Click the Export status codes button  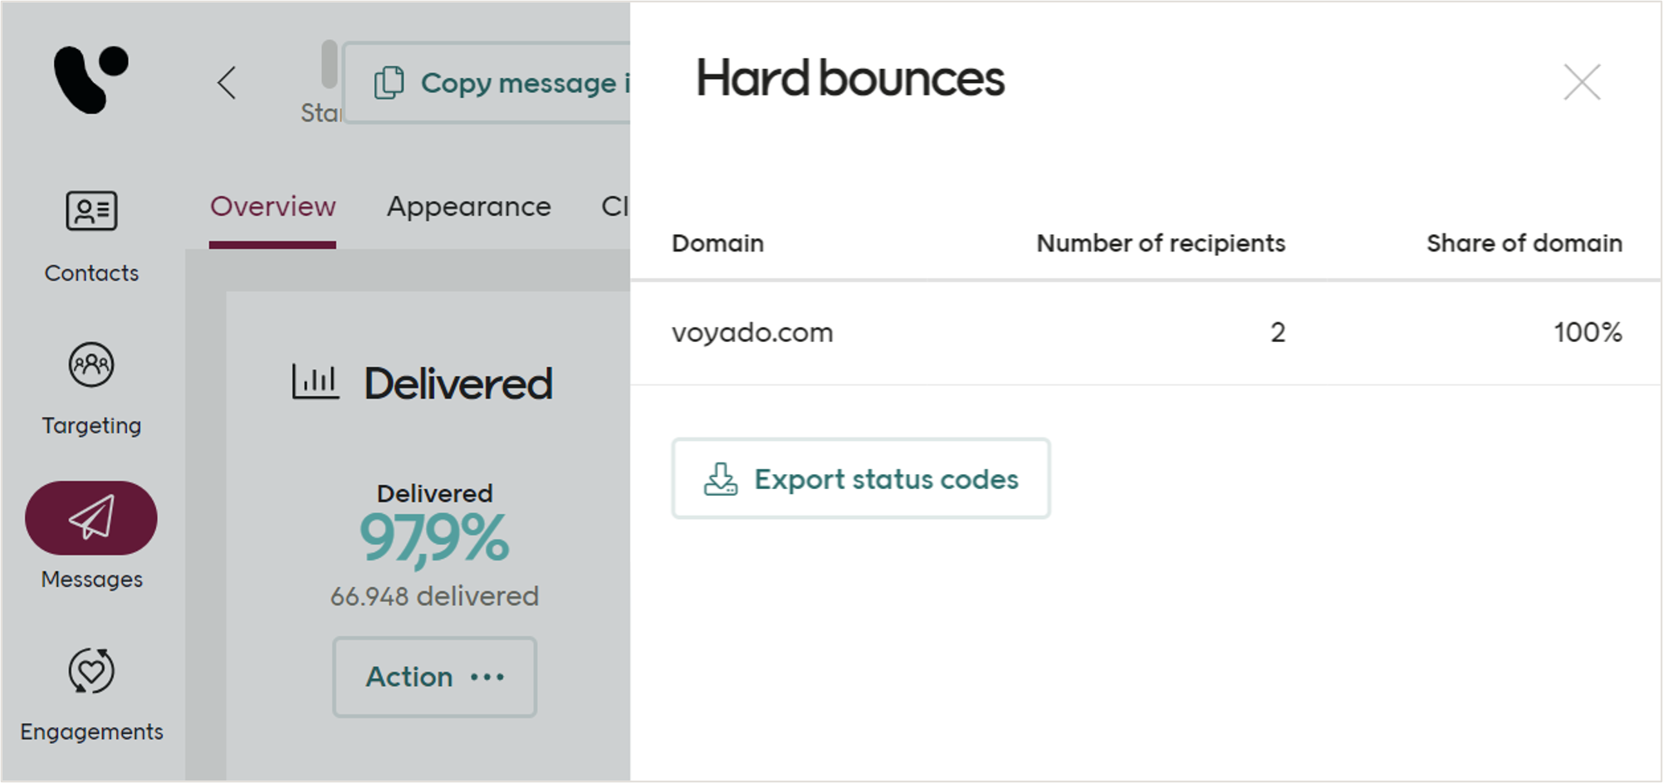860,478
